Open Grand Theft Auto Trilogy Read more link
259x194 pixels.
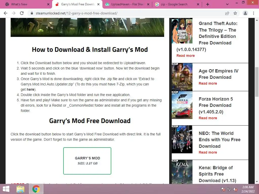185,56
